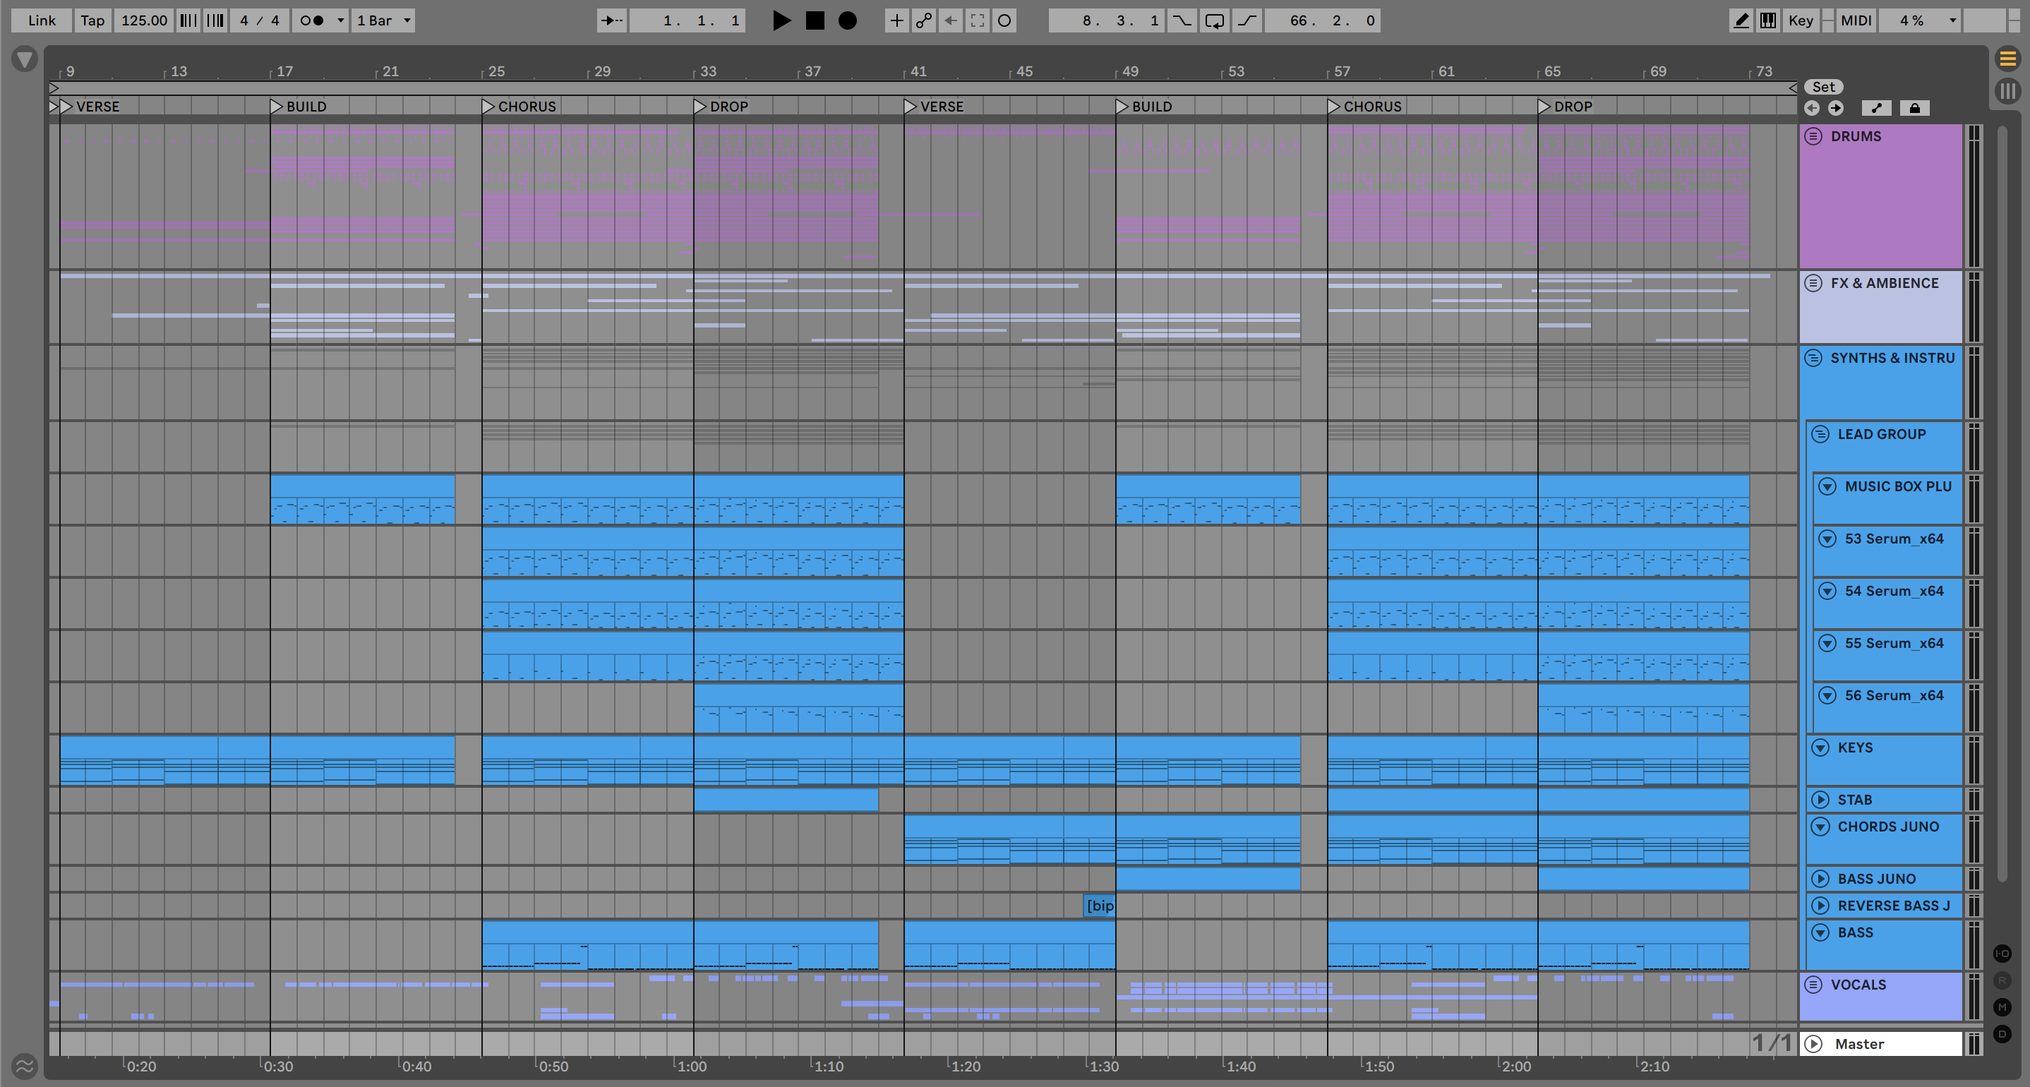Viewport: 2030px width, 1087px height.
Task: Toggle computer MIDI keyboard icon
Action: click(x=1767, y=20)
